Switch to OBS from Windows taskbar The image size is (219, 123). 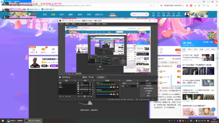coord(33,121)
